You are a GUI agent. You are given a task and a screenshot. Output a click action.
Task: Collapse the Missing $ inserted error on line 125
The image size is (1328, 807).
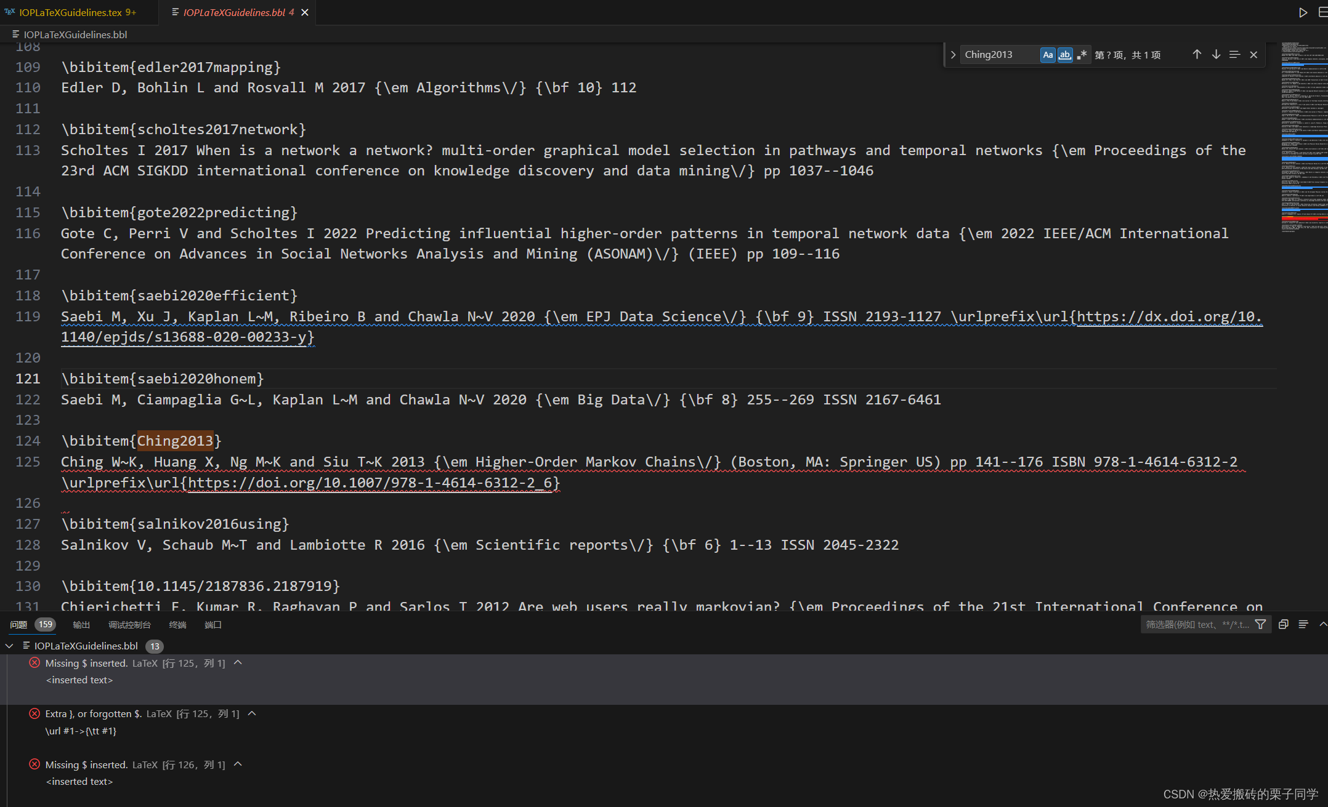(x=238, y=663)
